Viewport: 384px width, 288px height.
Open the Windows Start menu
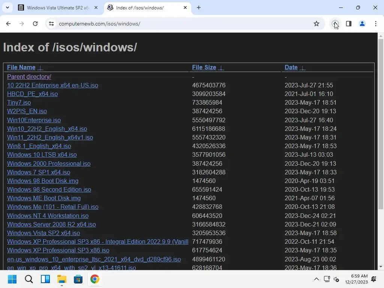coord(12,279)
